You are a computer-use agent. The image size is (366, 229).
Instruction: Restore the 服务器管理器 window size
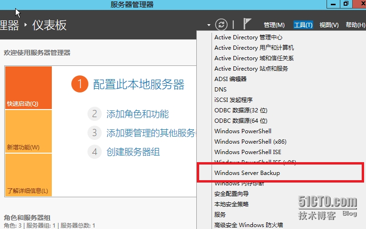[346, 4]
